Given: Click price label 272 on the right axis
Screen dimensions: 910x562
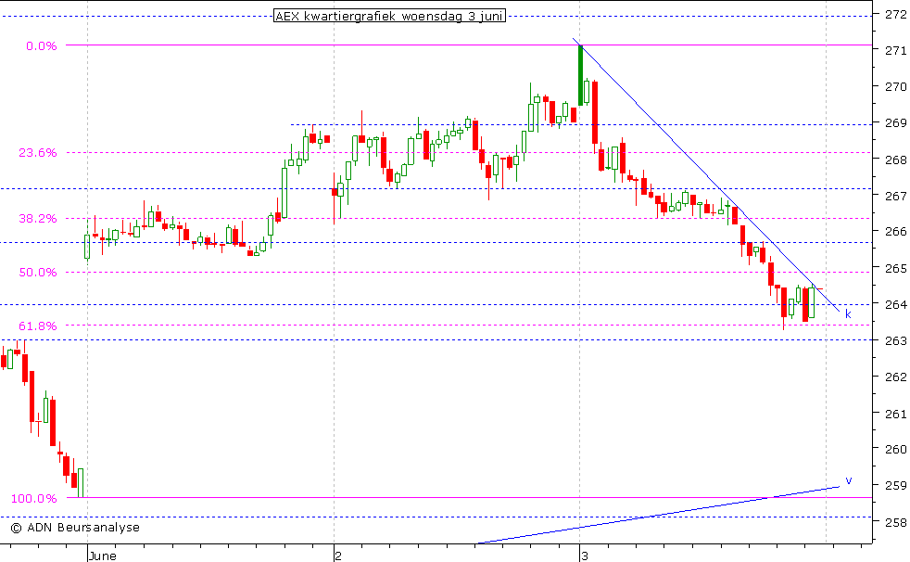Looking at the screenshot, I should click(x=896, y=15).
